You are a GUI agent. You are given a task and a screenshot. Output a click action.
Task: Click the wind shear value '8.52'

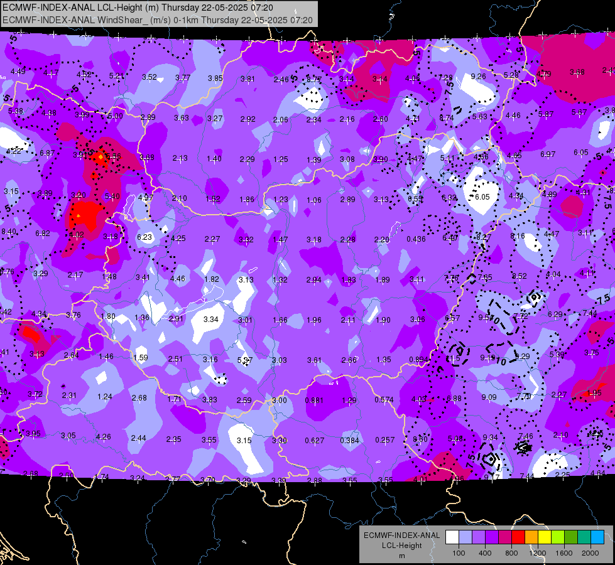click(x=520, y=276)
